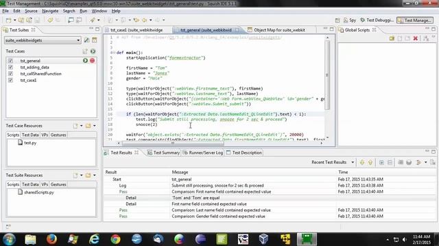
Task: Switch to Test Management perspective
Action: 415,20
